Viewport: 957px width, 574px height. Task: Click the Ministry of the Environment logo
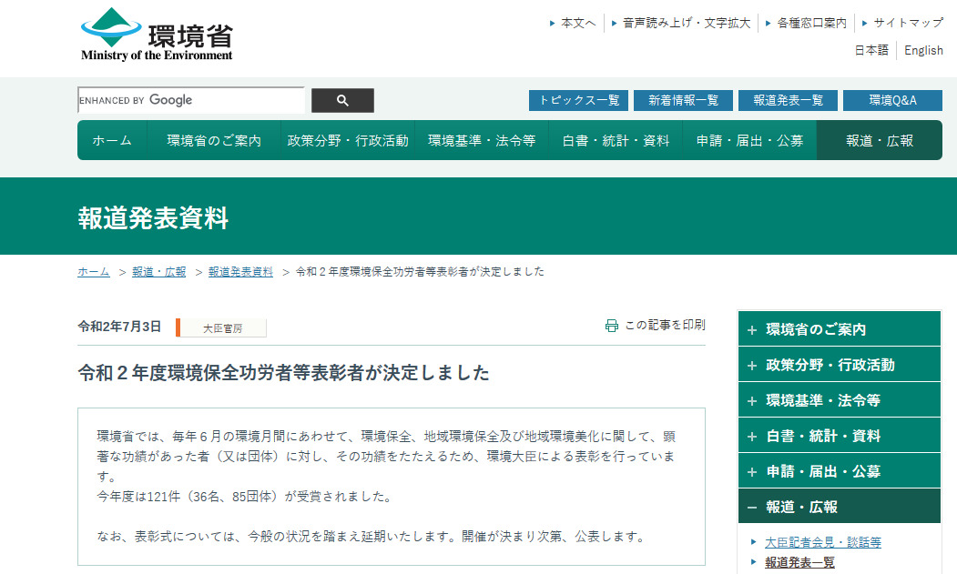pyautogui.click(x=157, y=35)
